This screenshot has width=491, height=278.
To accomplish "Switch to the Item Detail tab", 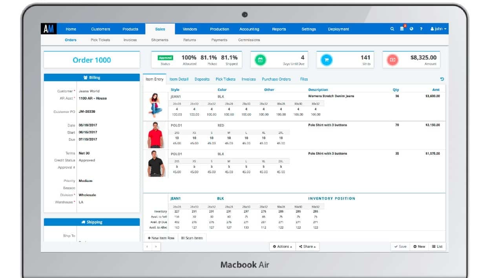I will (x=179, y=79).
